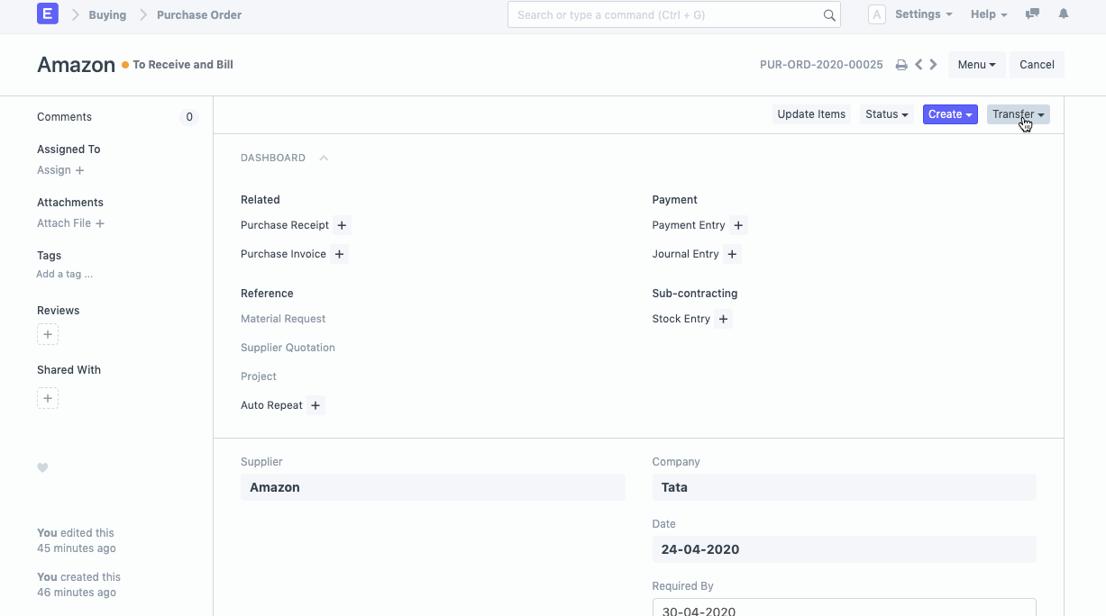Image resolution: width=1106 pixels, height=616 pixels.
Task: Navigate to Buying breadcrumb link
Action: click(x=107, y=15)
